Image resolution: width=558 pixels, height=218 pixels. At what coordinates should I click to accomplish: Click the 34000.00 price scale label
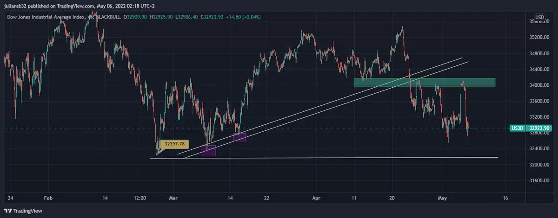(539, 85)
